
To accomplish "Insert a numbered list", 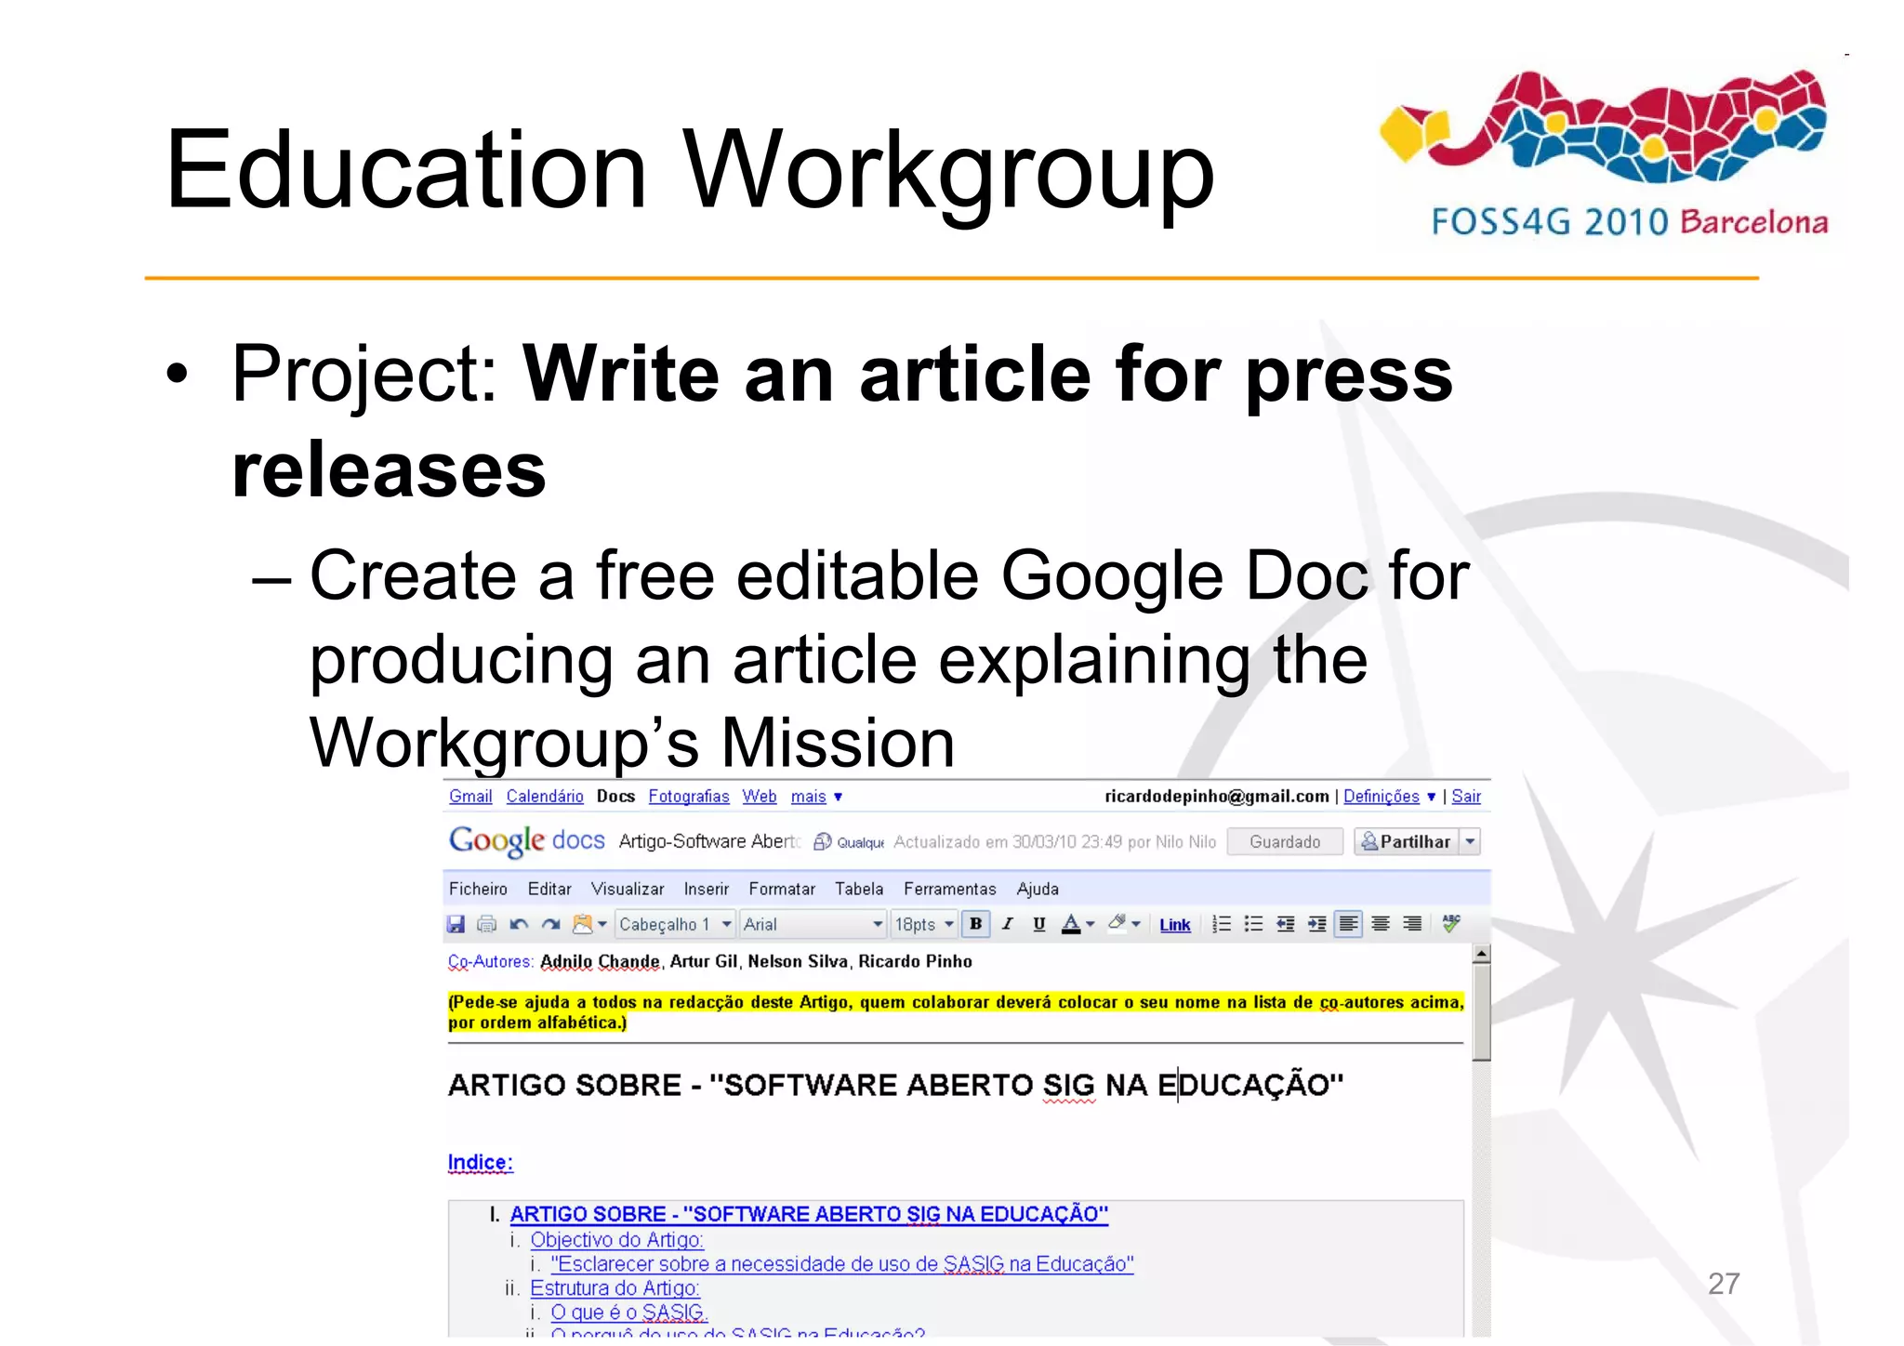I will pos(1222,924).
